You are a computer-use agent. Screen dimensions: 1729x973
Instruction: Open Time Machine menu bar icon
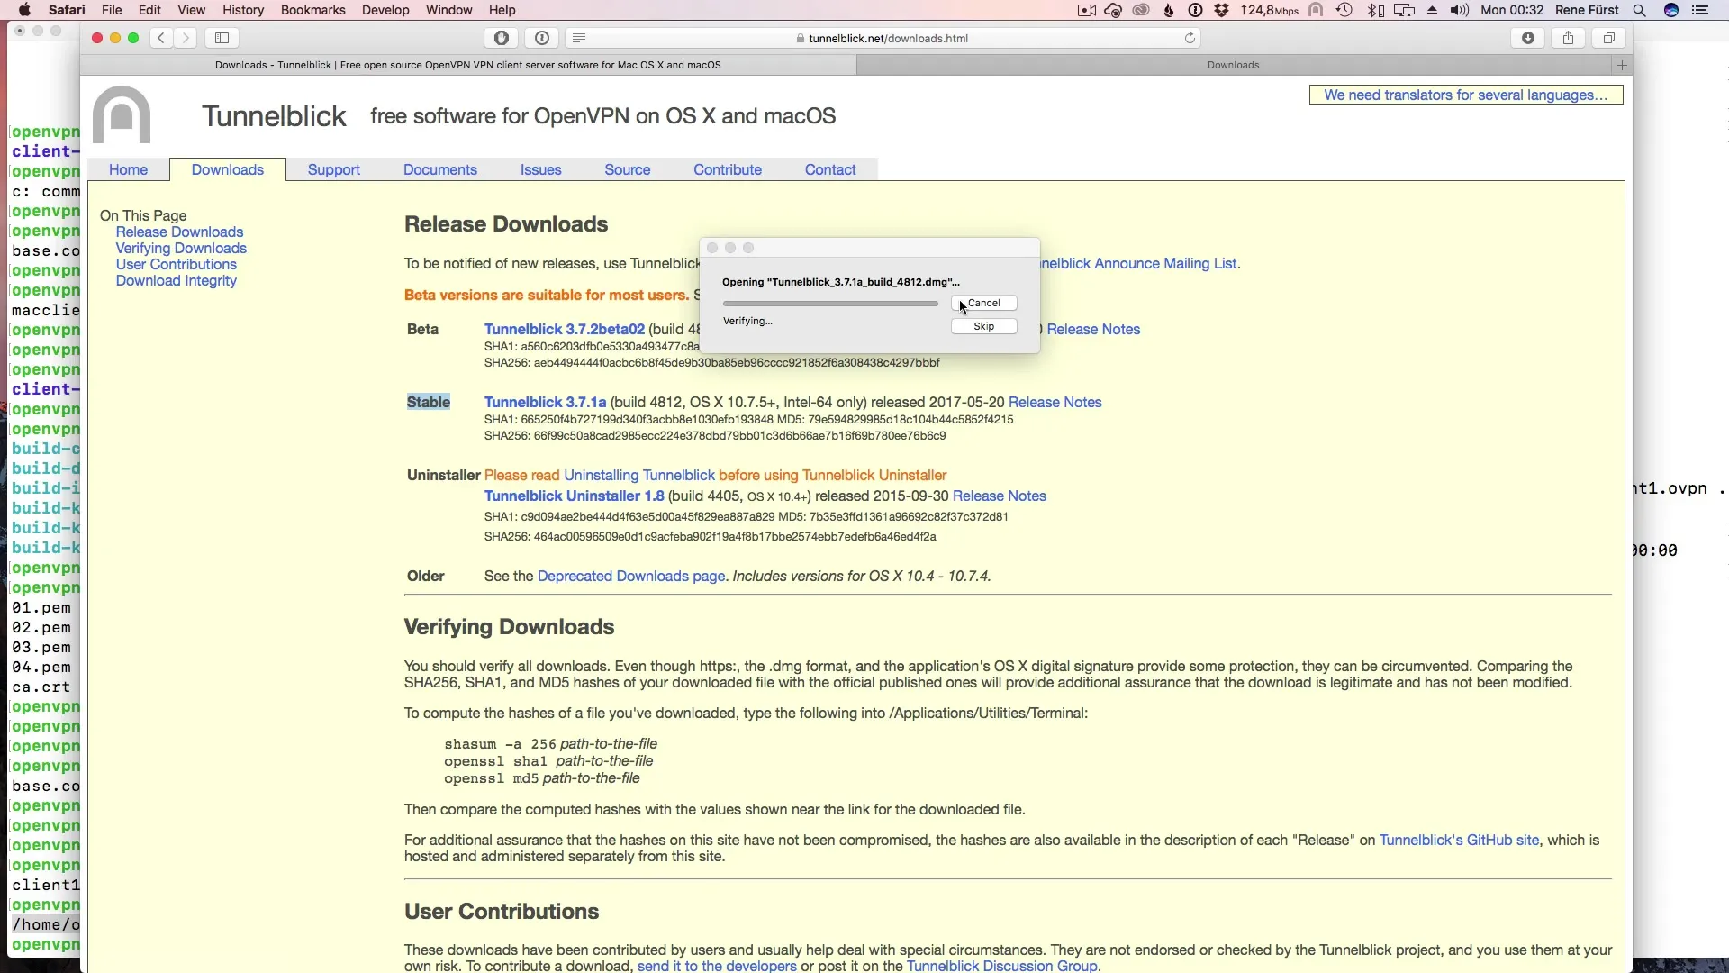[1344, 10]
